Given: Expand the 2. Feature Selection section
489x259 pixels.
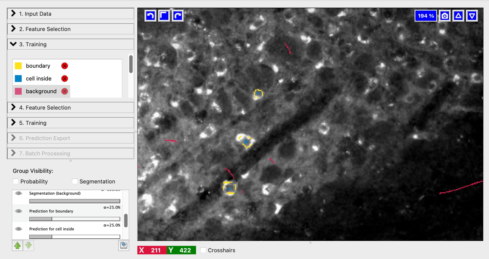Looking at the screenshot, I should [71, 29].
